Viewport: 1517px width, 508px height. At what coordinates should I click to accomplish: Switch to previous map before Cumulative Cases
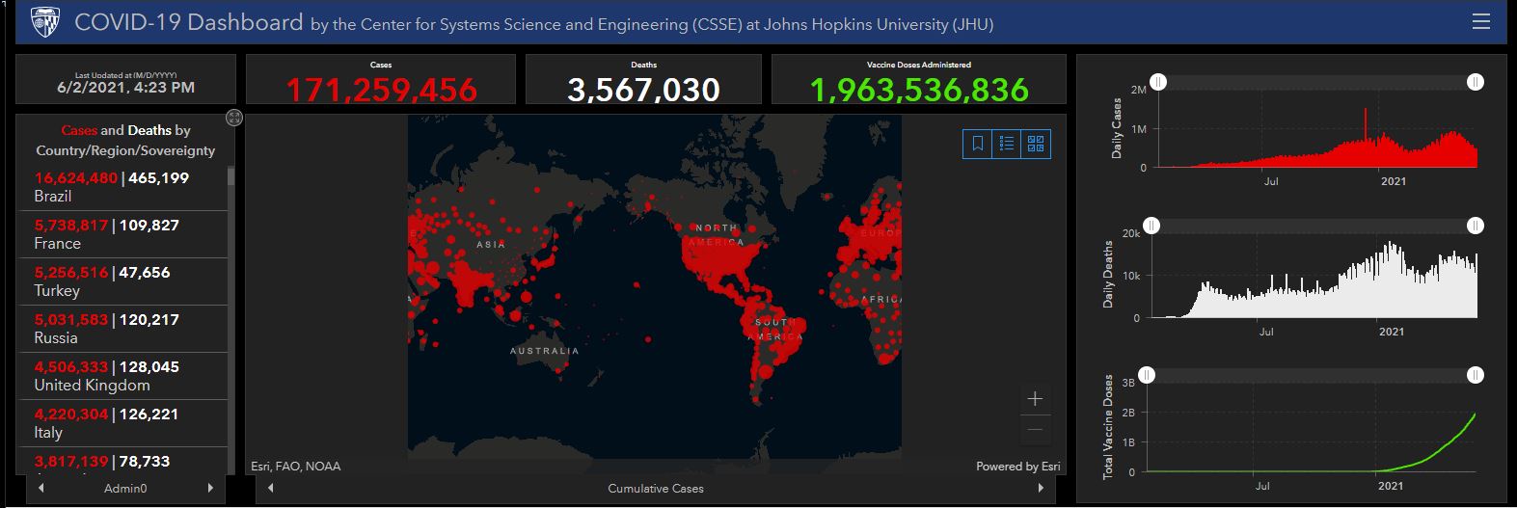[270, 489]
